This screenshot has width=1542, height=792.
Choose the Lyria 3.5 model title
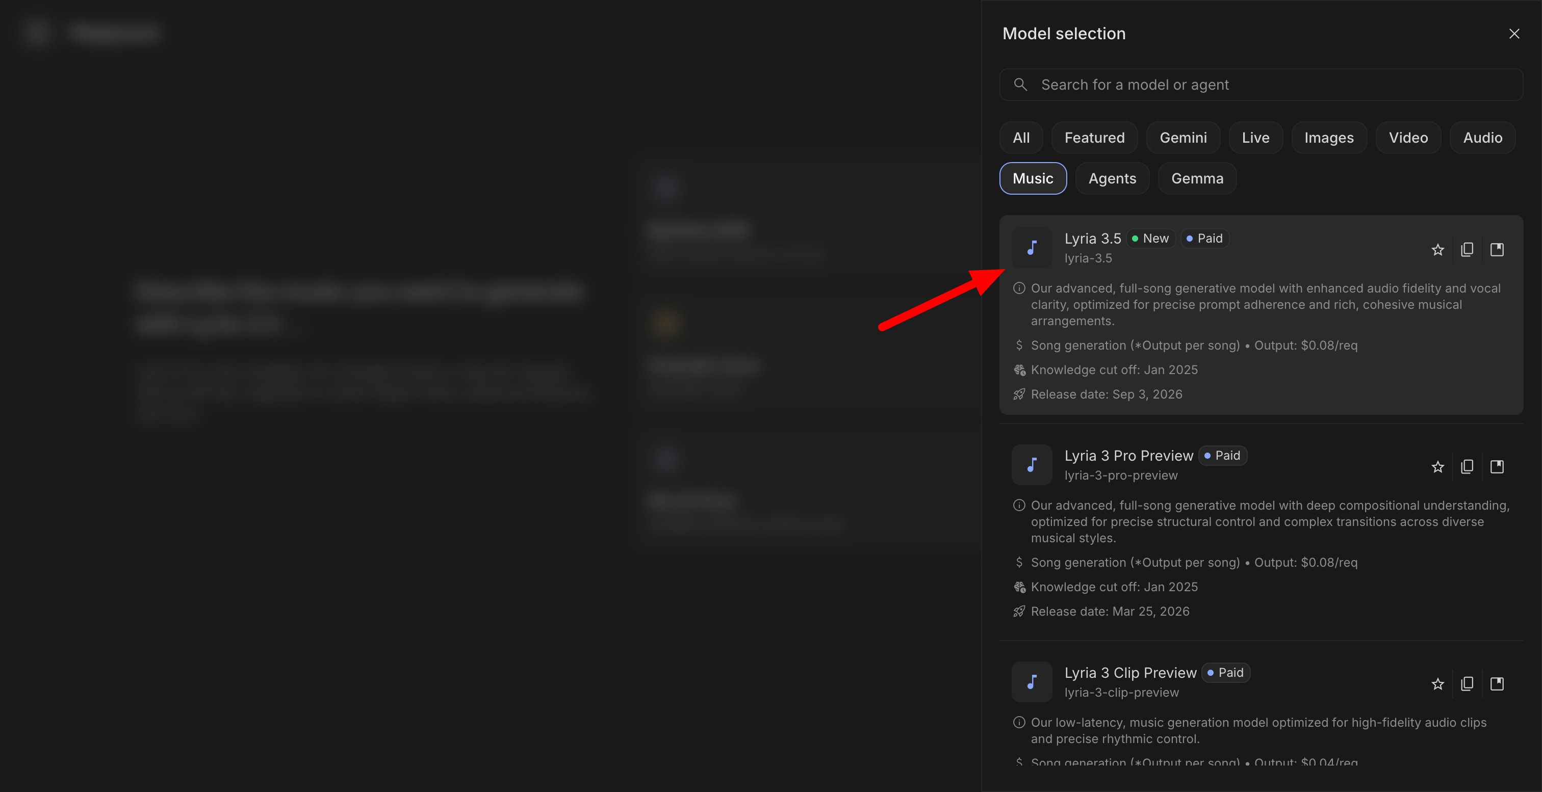[x=1092, y=239]
